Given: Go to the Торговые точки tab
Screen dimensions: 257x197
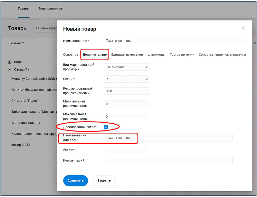Looking at the screenshot, I should pyautogui.click(x=182, y=55).
